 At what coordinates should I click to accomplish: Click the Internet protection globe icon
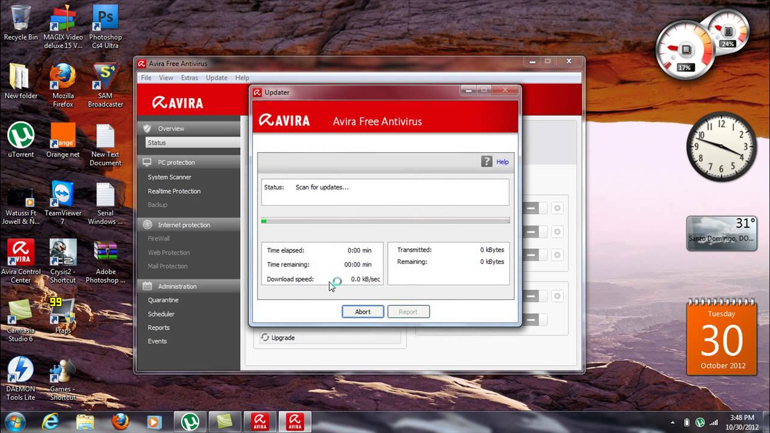tap(147, 224)
